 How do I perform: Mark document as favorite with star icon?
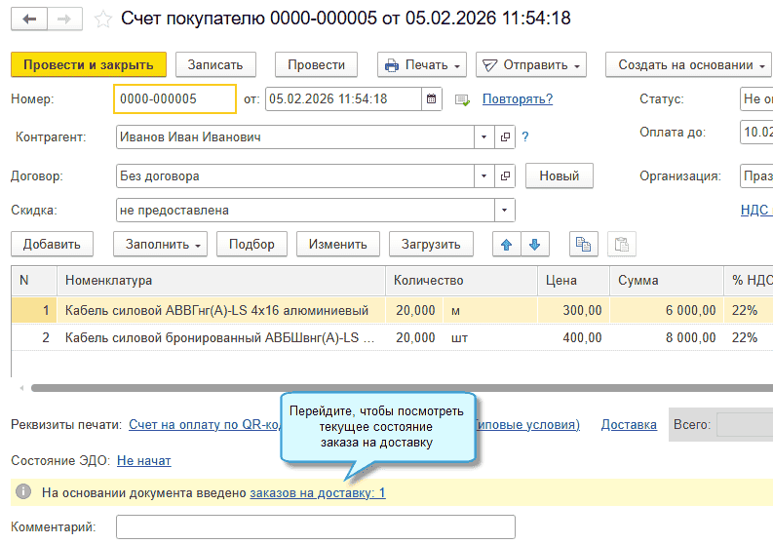103,19
